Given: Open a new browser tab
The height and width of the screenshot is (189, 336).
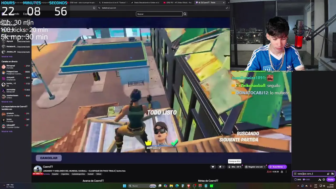Looking at the screenshot, I should (228, 3).
